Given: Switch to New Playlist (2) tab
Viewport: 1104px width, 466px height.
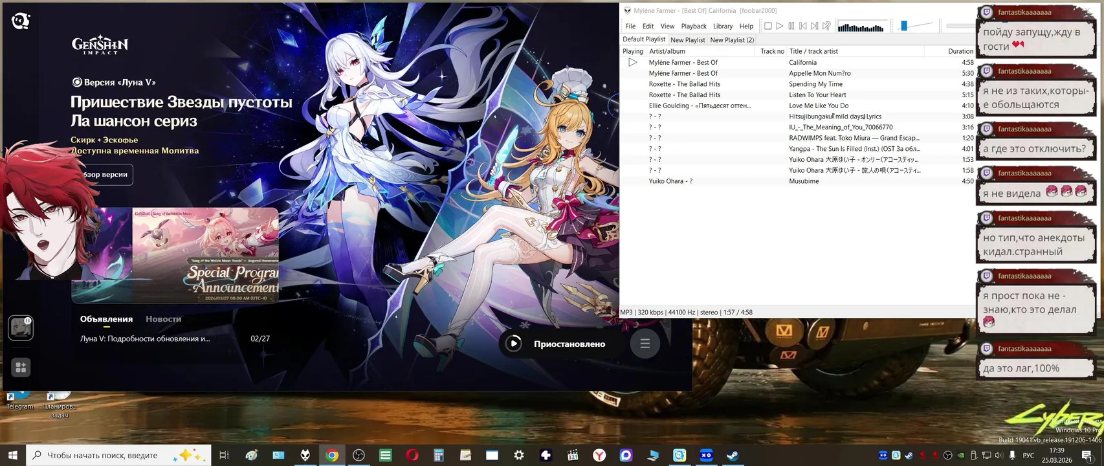Looking at the screenshot, I should tap(732, 40).
